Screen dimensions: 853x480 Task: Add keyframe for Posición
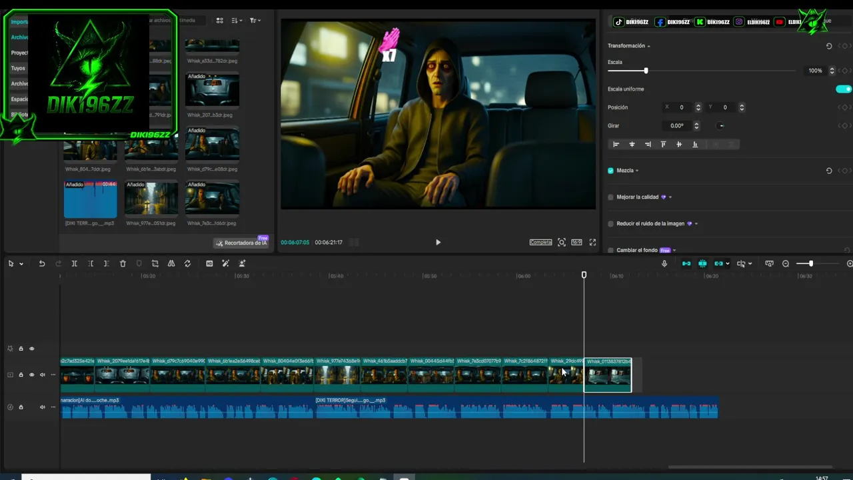[844, 107]
